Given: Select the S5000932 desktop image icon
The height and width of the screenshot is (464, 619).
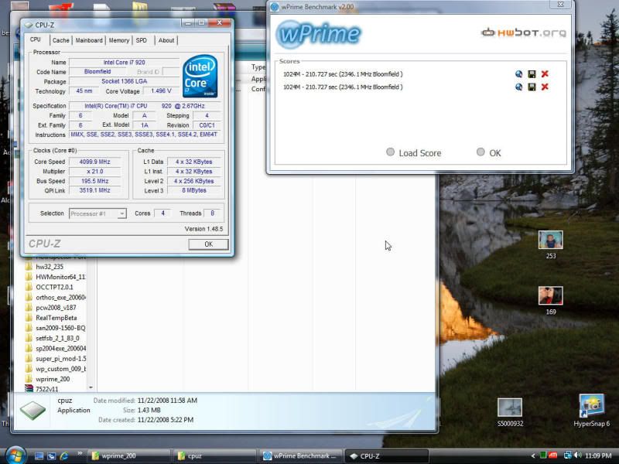Looking at the screenshot, I should click(510, 412).
